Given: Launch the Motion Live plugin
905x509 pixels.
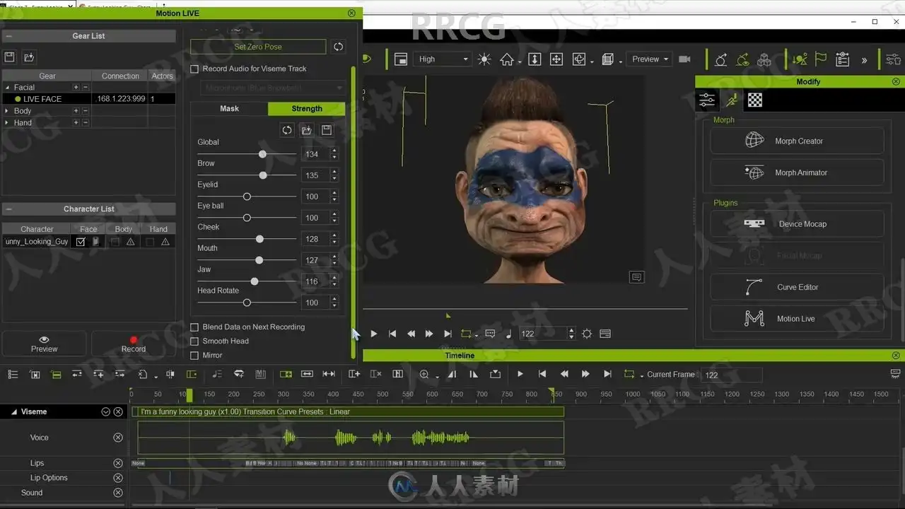Looking at the screenshot, I should tap(797, 319).
